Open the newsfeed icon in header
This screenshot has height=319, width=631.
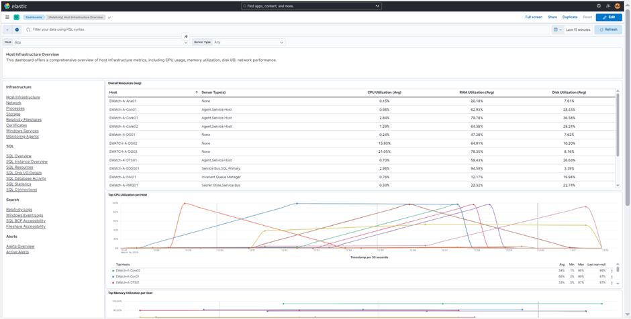[x=608, y=6]
